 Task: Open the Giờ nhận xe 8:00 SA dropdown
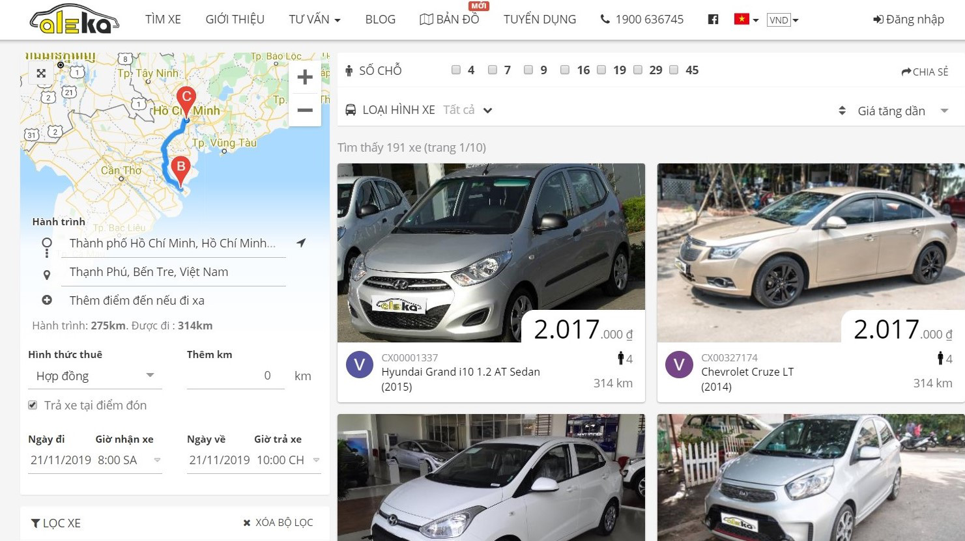128,460
